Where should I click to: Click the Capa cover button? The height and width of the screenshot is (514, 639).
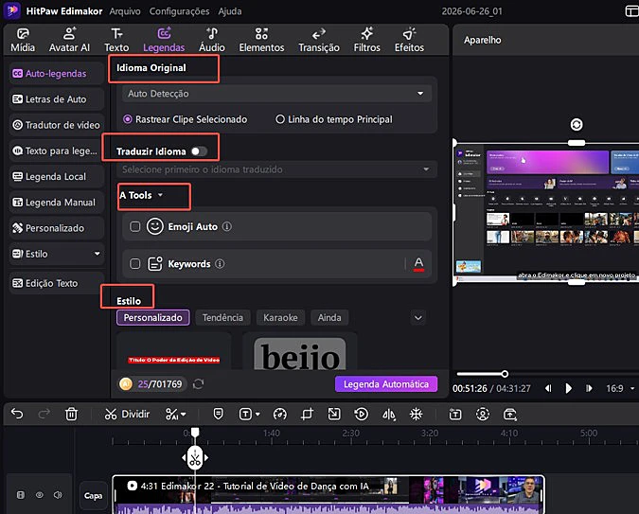point(94,495)
